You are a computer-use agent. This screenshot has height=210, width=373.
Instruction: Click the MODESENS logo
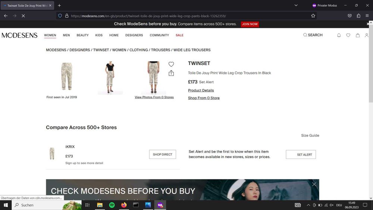click(x=19, y=35)
